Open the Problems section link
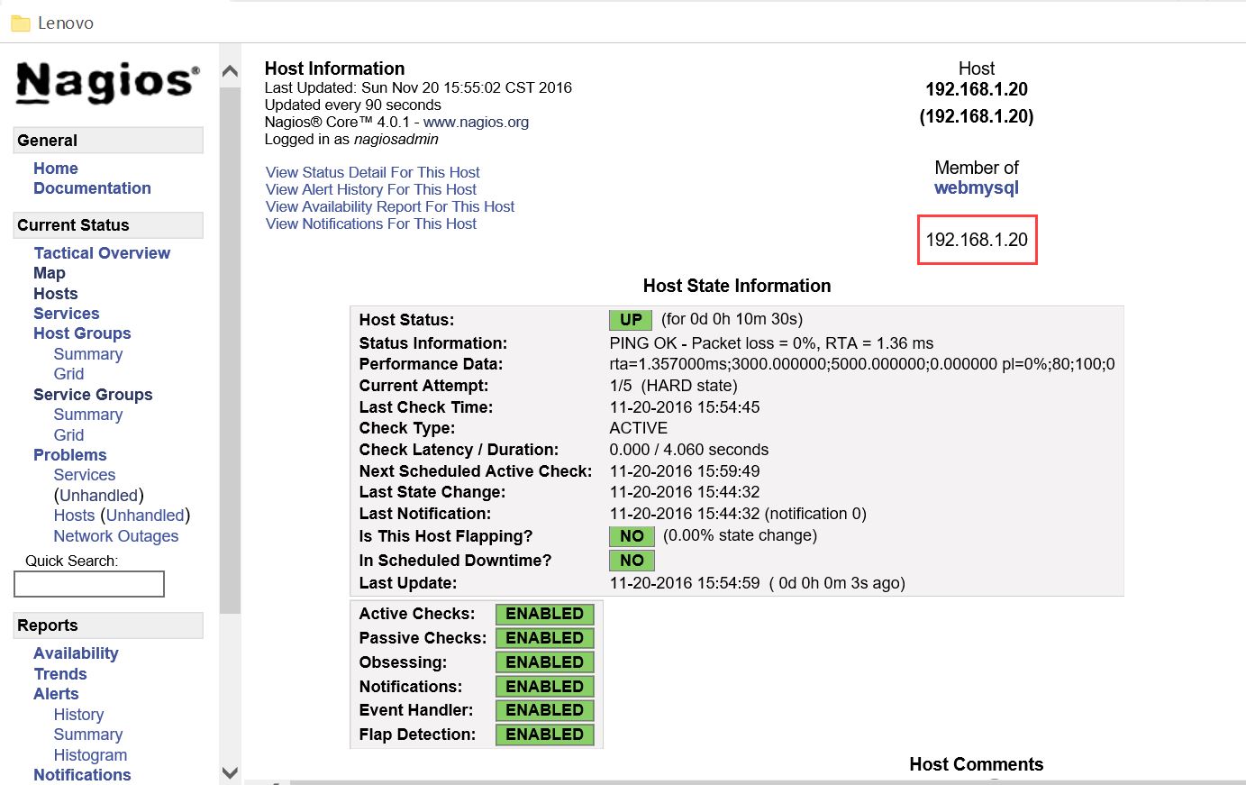Screen dimensions: 1246x785 (70, 455)
